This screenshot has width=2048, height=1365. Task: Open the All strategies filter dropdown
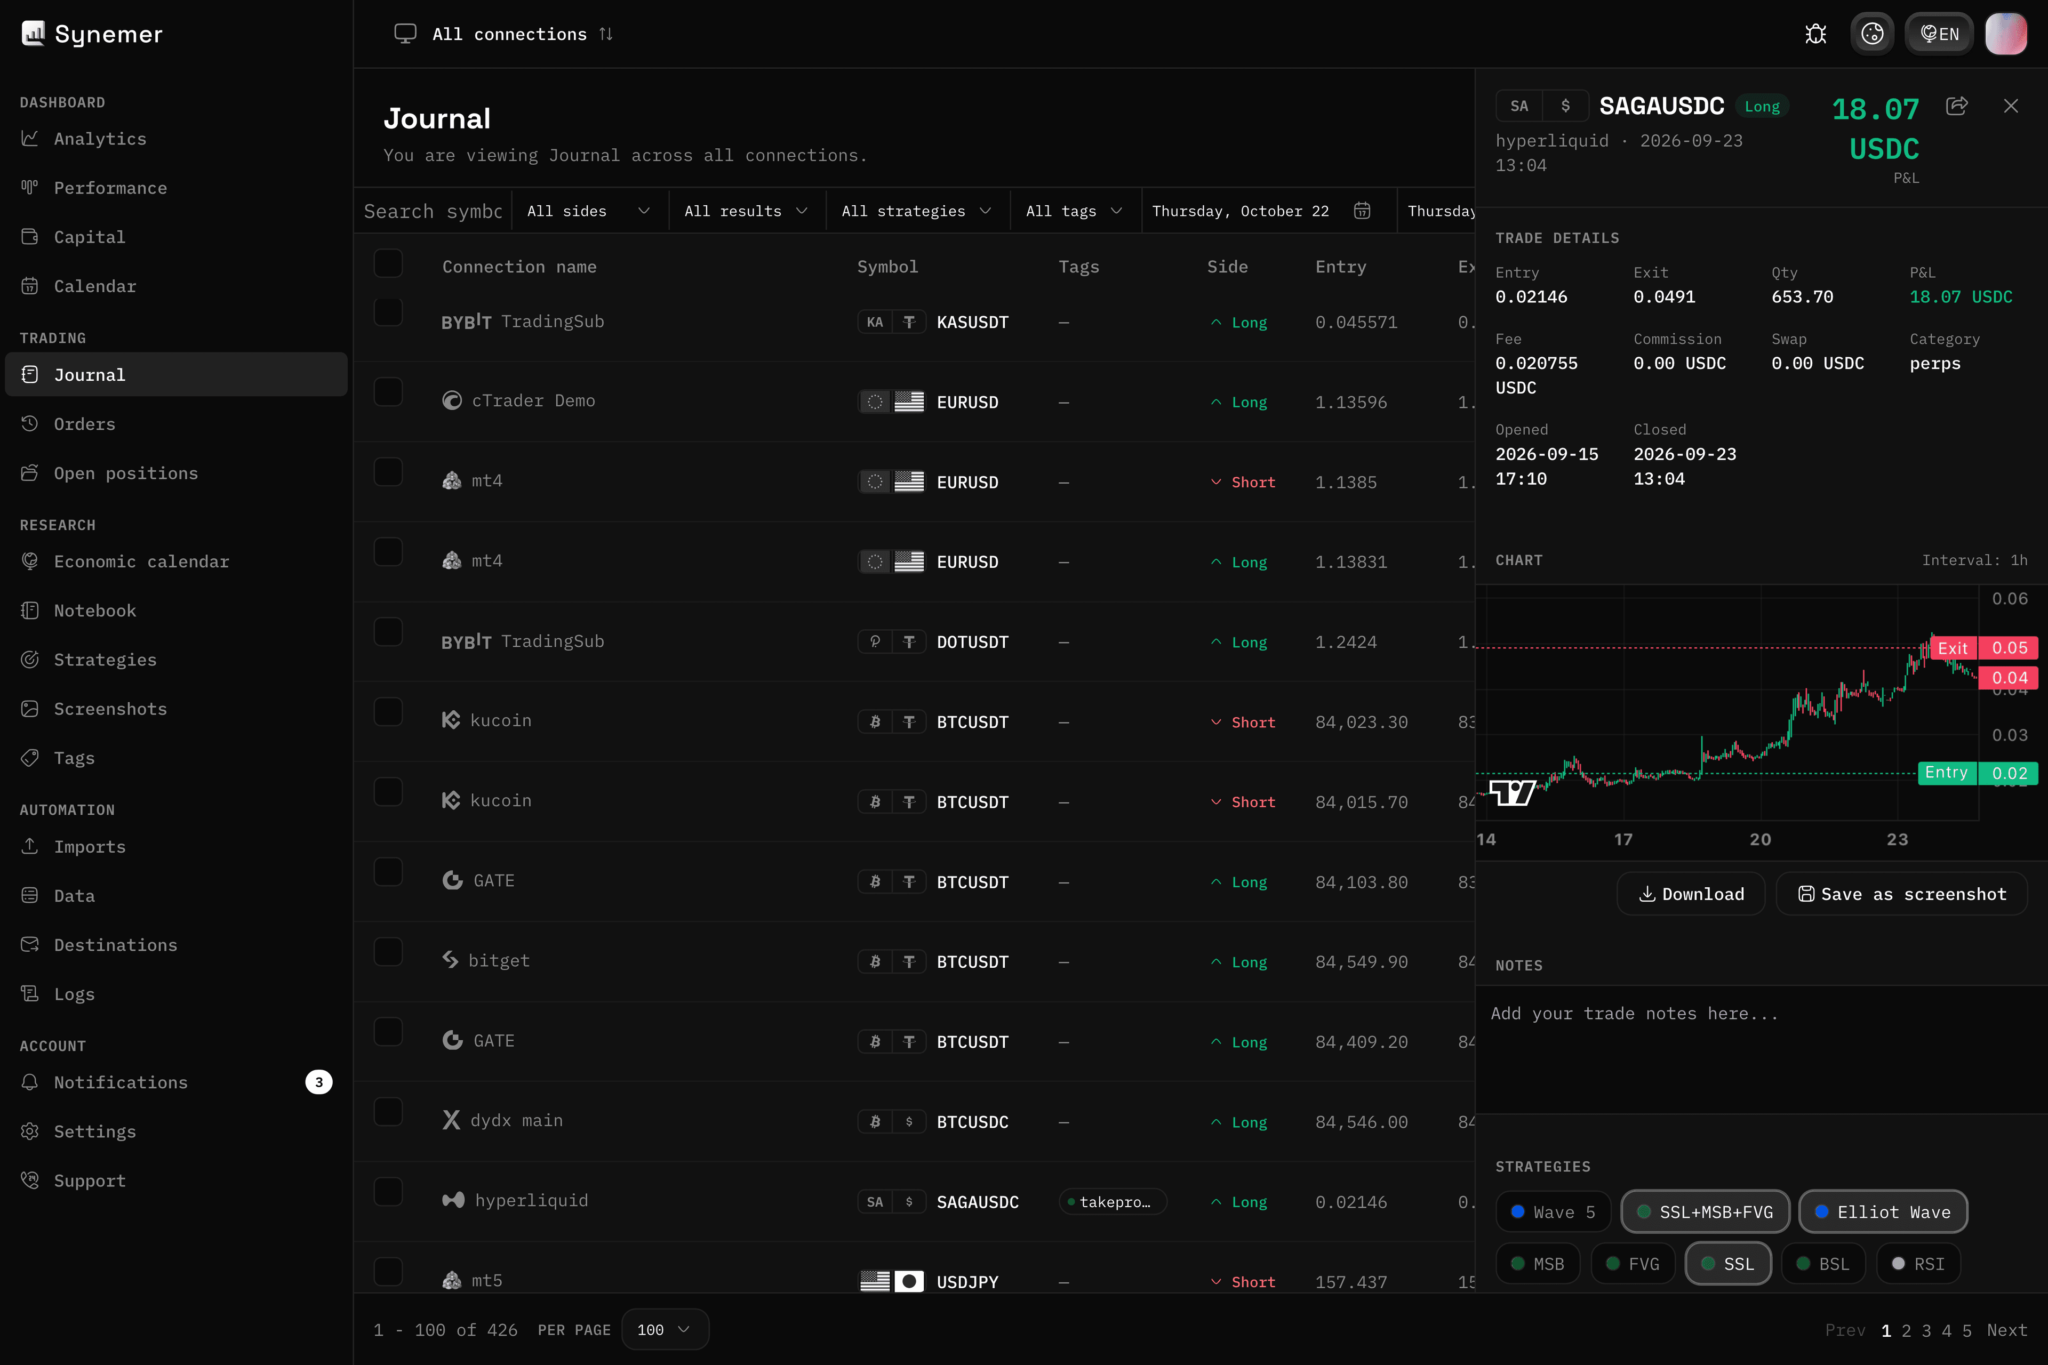(x=917, y=211)
